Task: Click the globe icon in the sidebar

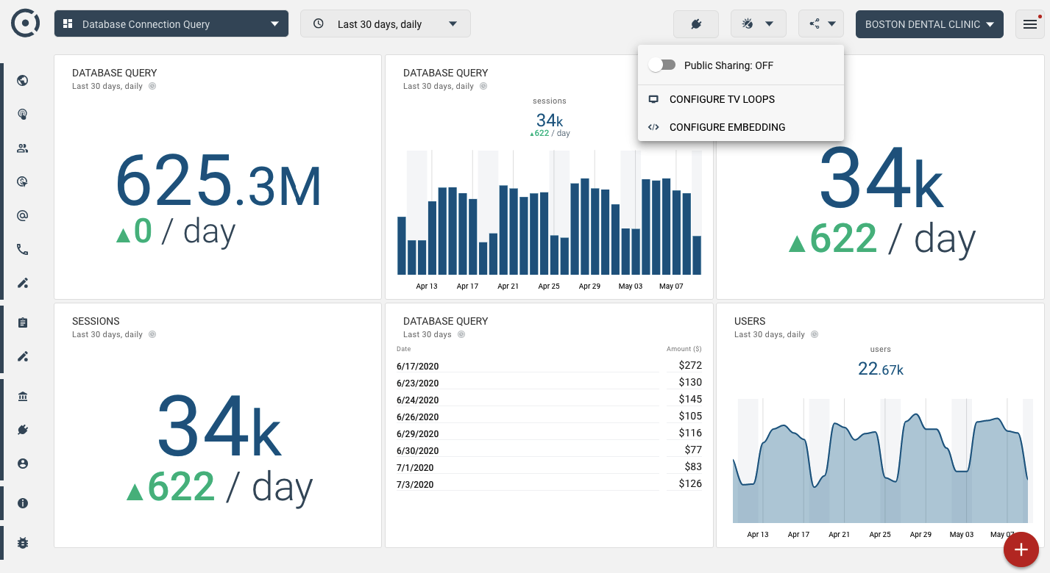Action: [x=23, y=80]
